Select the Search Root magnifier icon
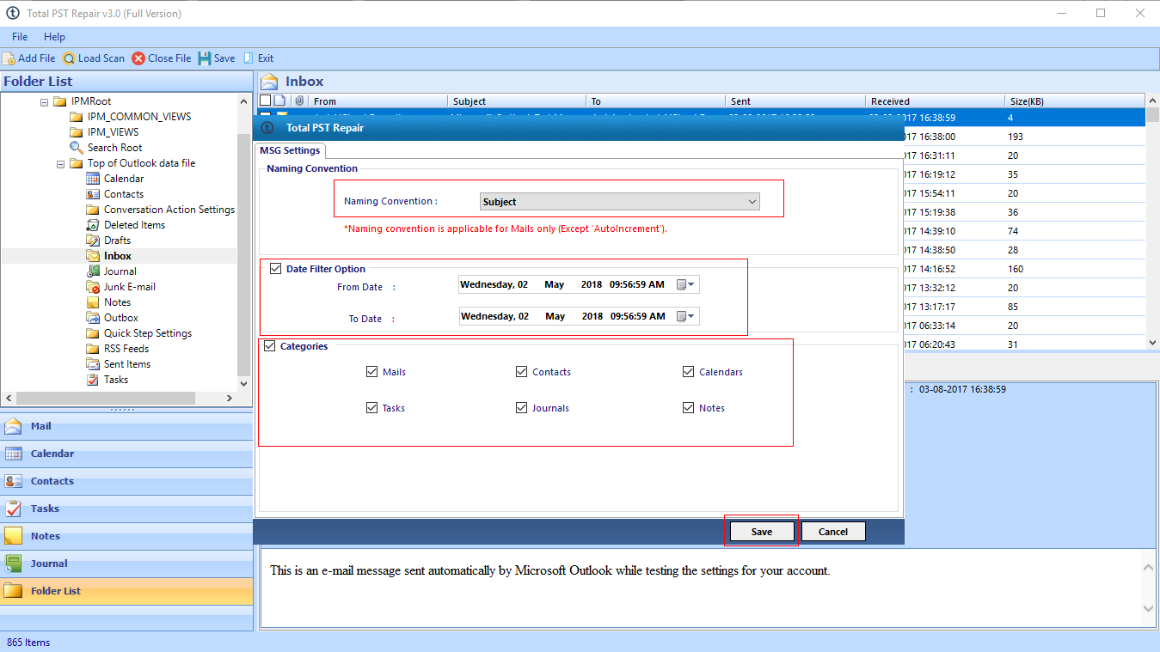Image resolution: width=1160 pixels, height=652 pixels. (x=77, y=148)
